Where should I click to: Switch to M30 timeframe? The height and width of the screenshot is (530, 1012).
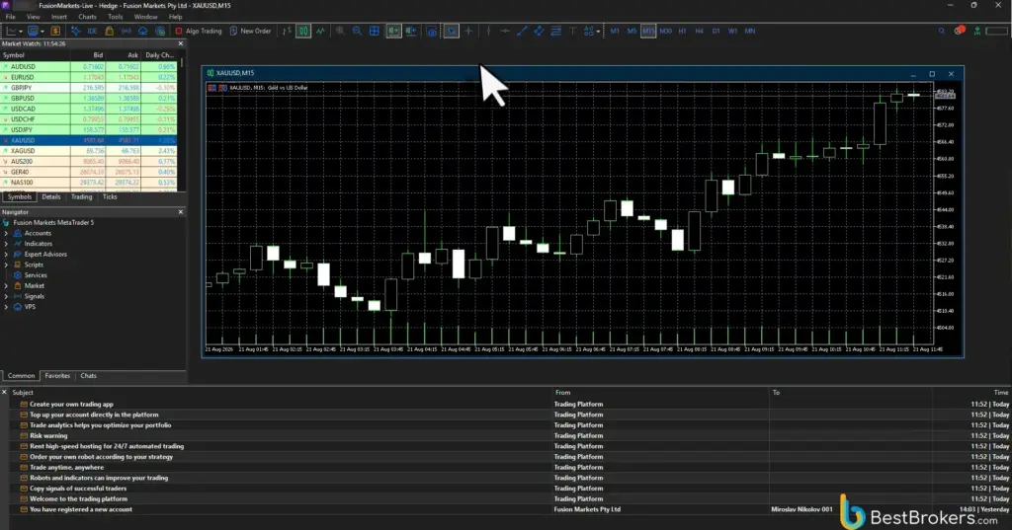[x=665, y=31]
